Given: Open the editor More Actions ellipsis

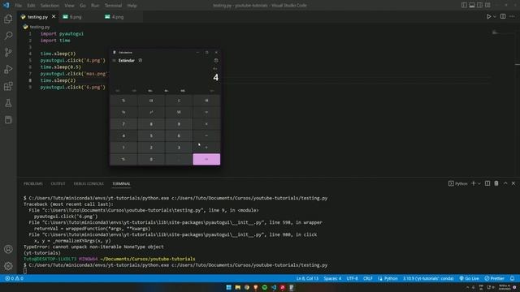Looking at the screenshot, I should pyautogui.click(x=513, y=16).
